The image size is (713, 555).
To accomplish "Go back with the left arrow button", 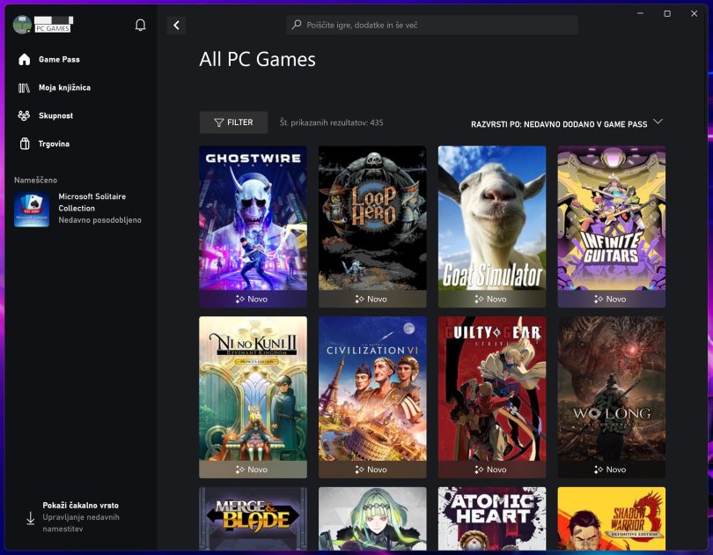I will click(176, 25).
